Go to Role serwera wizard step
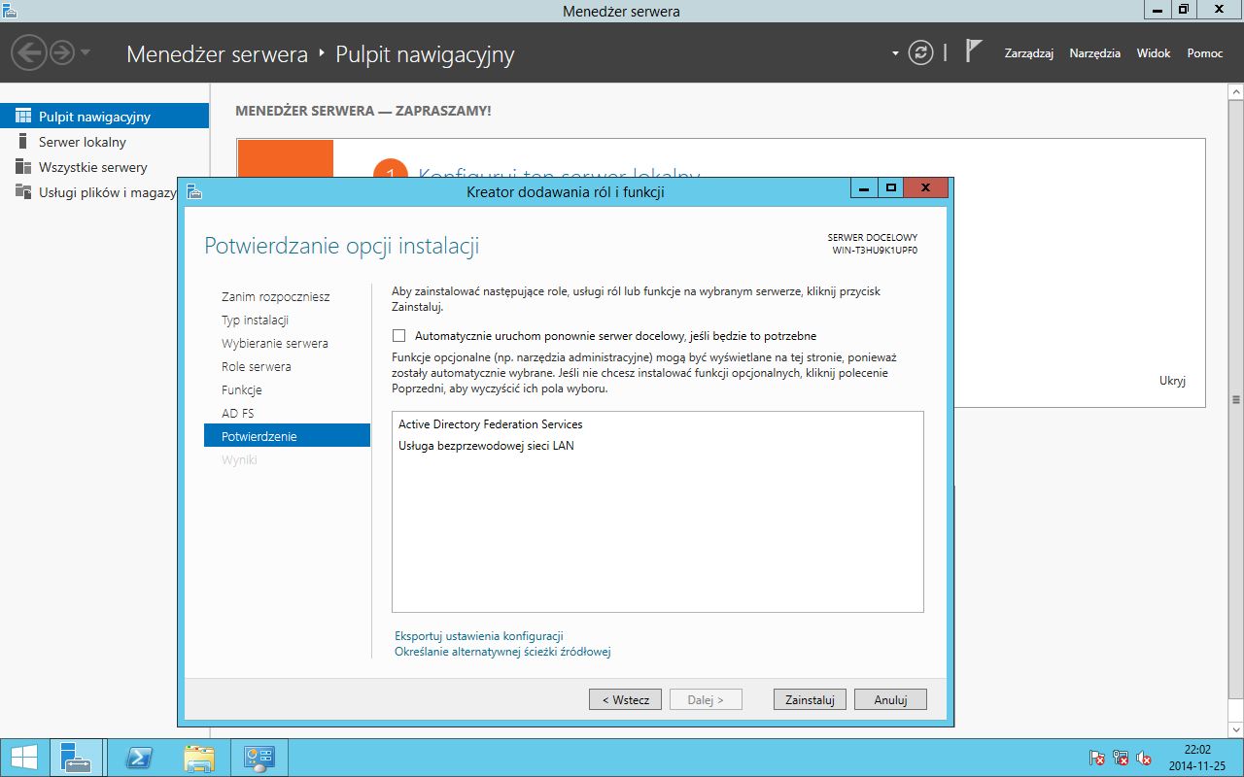The width and height of the screenshot is (1244, 777). 257,366
